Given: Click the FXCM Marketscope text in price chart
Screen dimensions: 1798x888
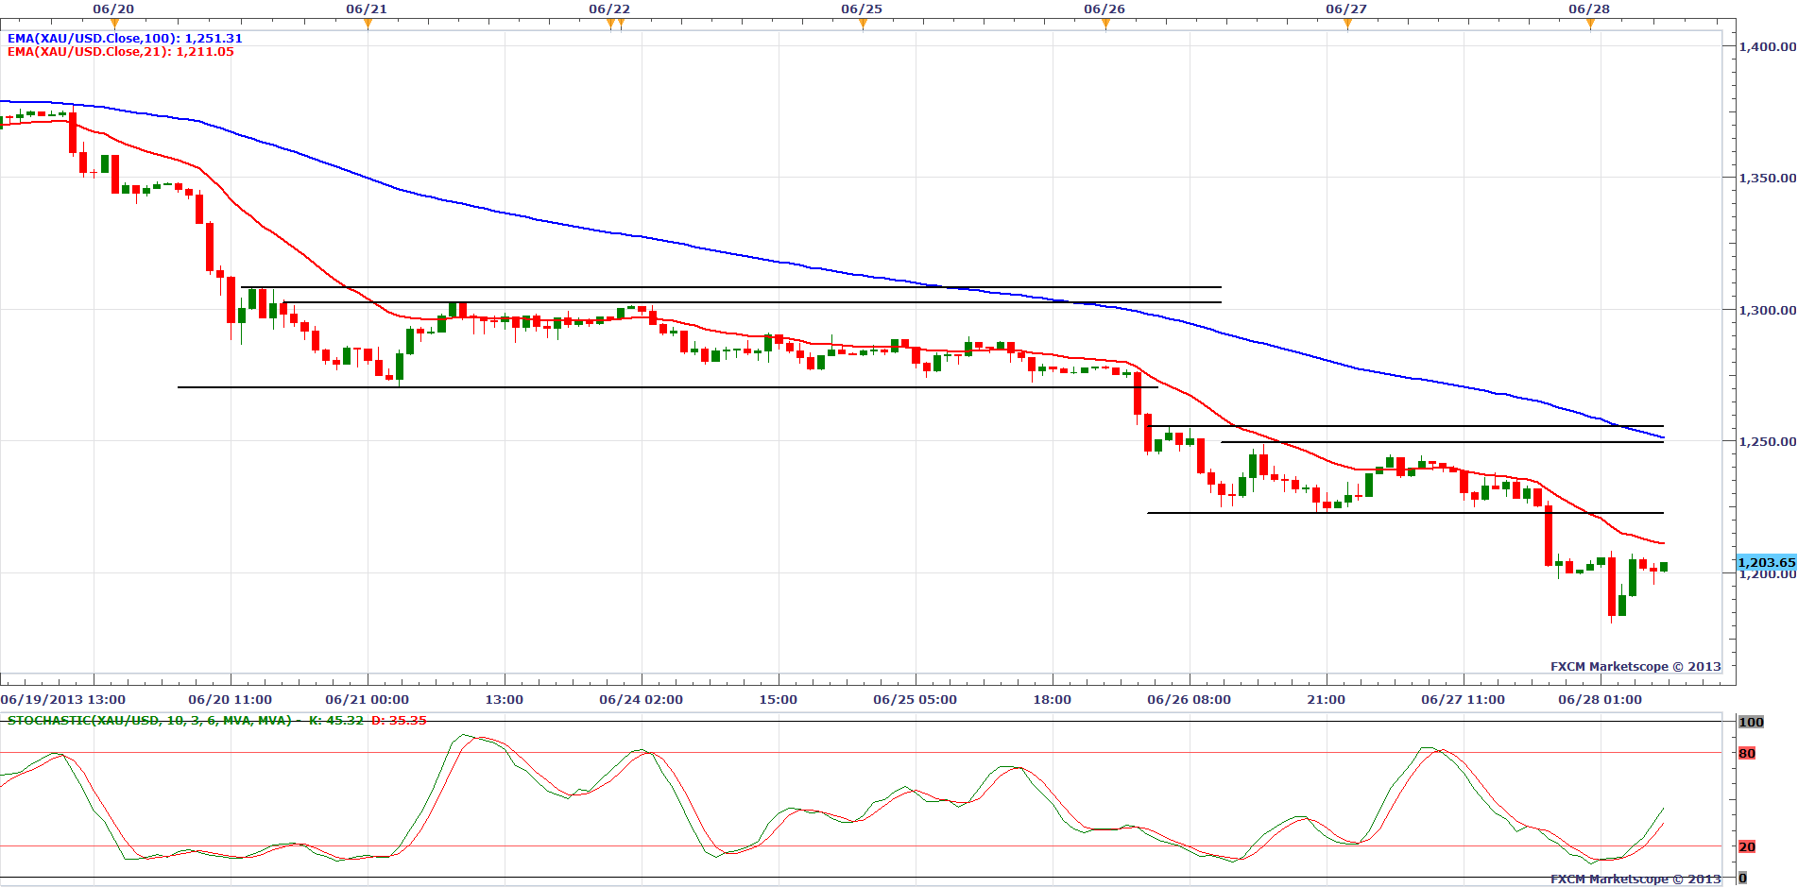Looking at the screenshot, I should tap(1635, 666).
